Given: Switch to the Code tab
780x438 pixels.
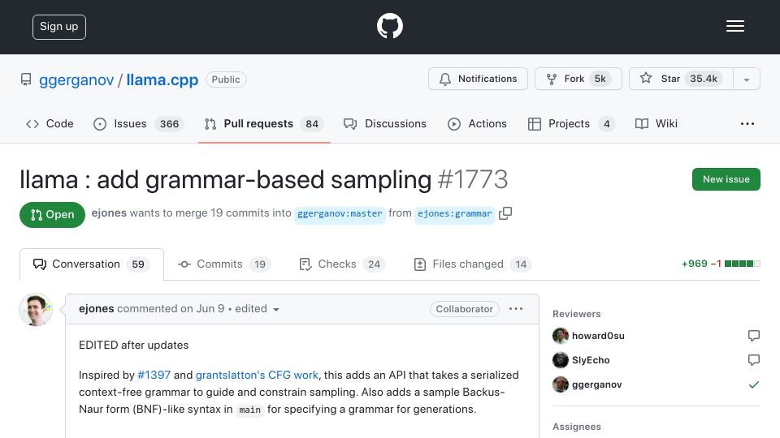Looking at the screenshot, I should (50, 123).
